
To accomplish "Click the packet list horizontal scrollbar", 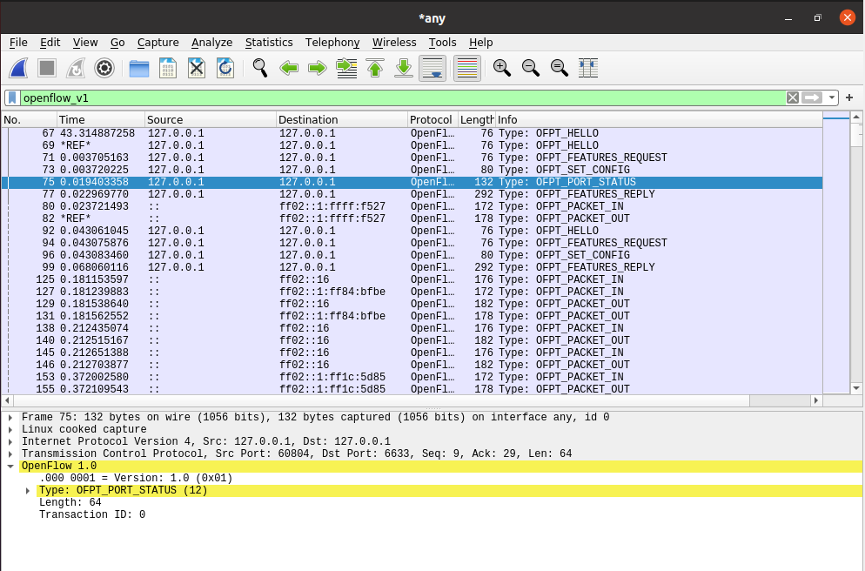I will pyautogui.click(x=409, y=400).
